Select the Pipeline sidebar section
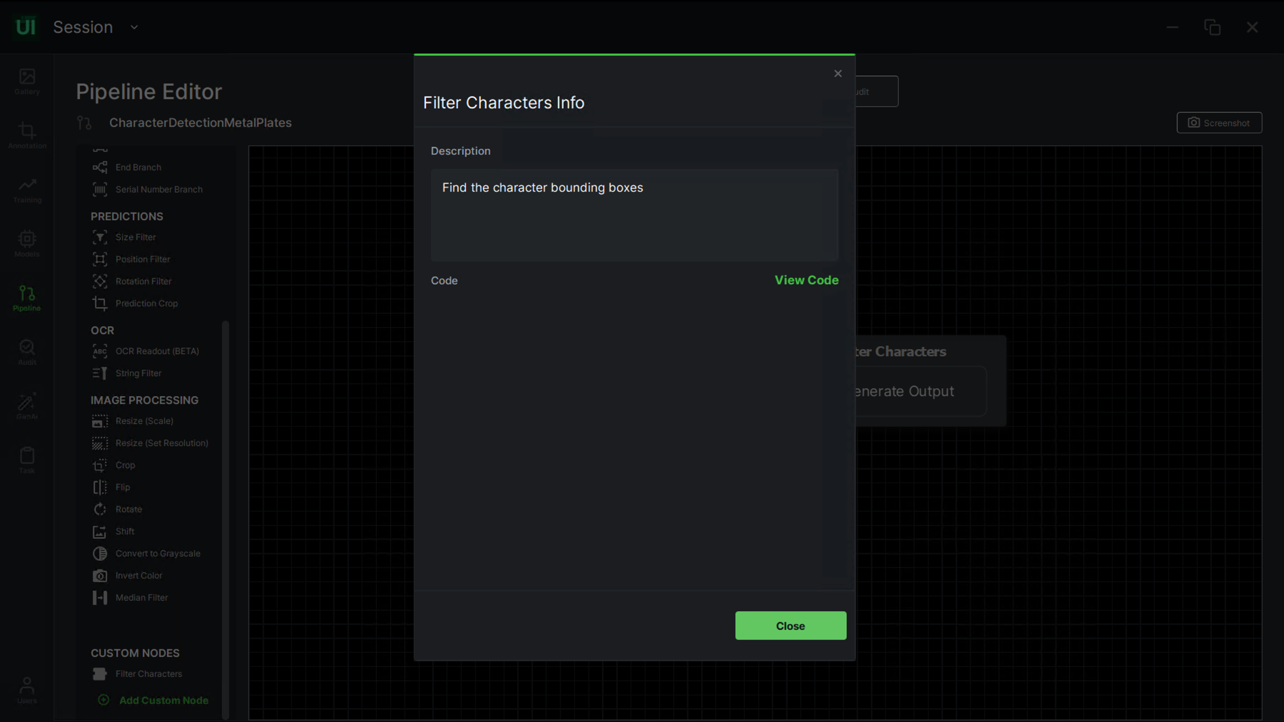Screen dimensions: 1284x722 (x=27, y=298)
